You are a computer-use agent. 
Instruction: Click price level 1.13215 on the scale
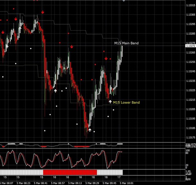pos(191,100)
